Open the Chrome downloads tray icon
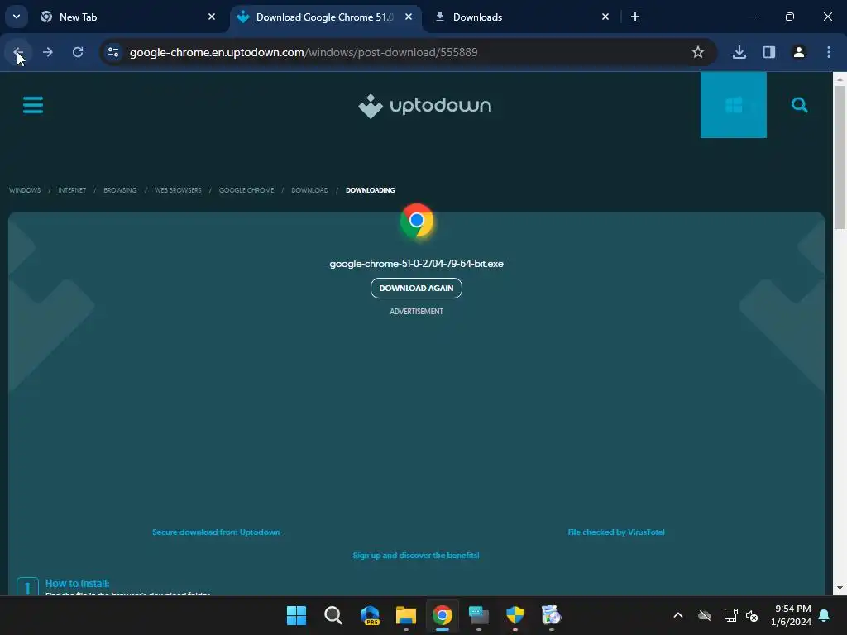 click(x=739, y=52)
